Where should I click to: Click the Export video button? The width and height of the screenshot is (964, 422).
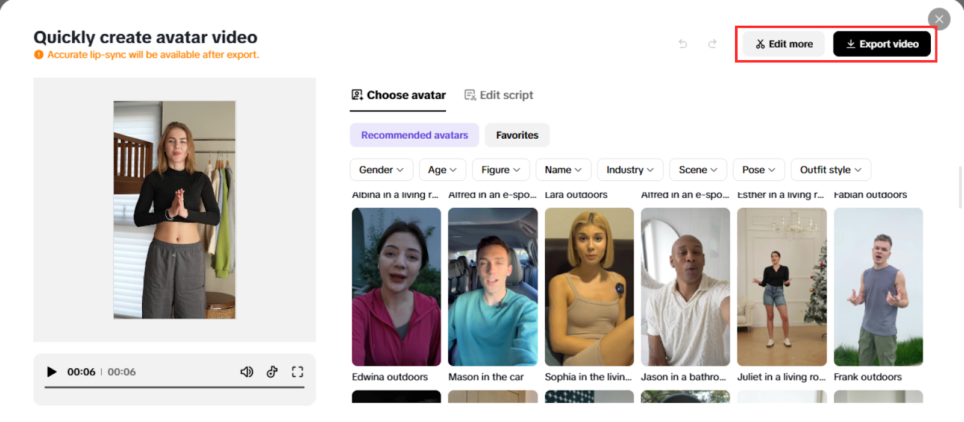[882, 44]
